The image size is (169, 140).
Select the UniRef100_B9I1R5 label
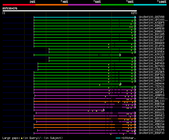click(x=152, y=35)
